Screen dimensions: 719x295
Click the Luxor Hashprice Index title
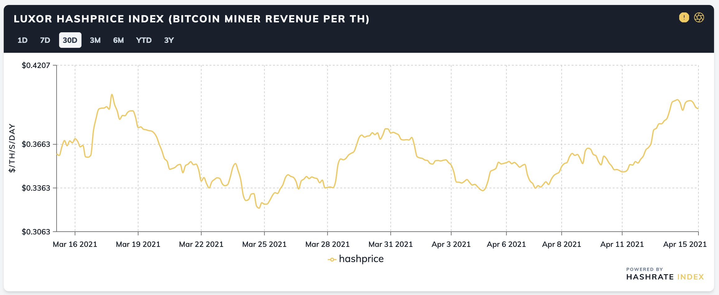[192, 19]
